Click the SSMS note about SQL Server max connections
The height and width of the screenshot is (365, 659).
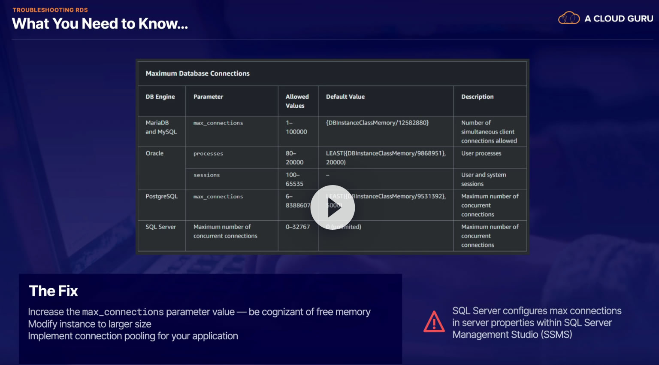(x=537, y=322)
